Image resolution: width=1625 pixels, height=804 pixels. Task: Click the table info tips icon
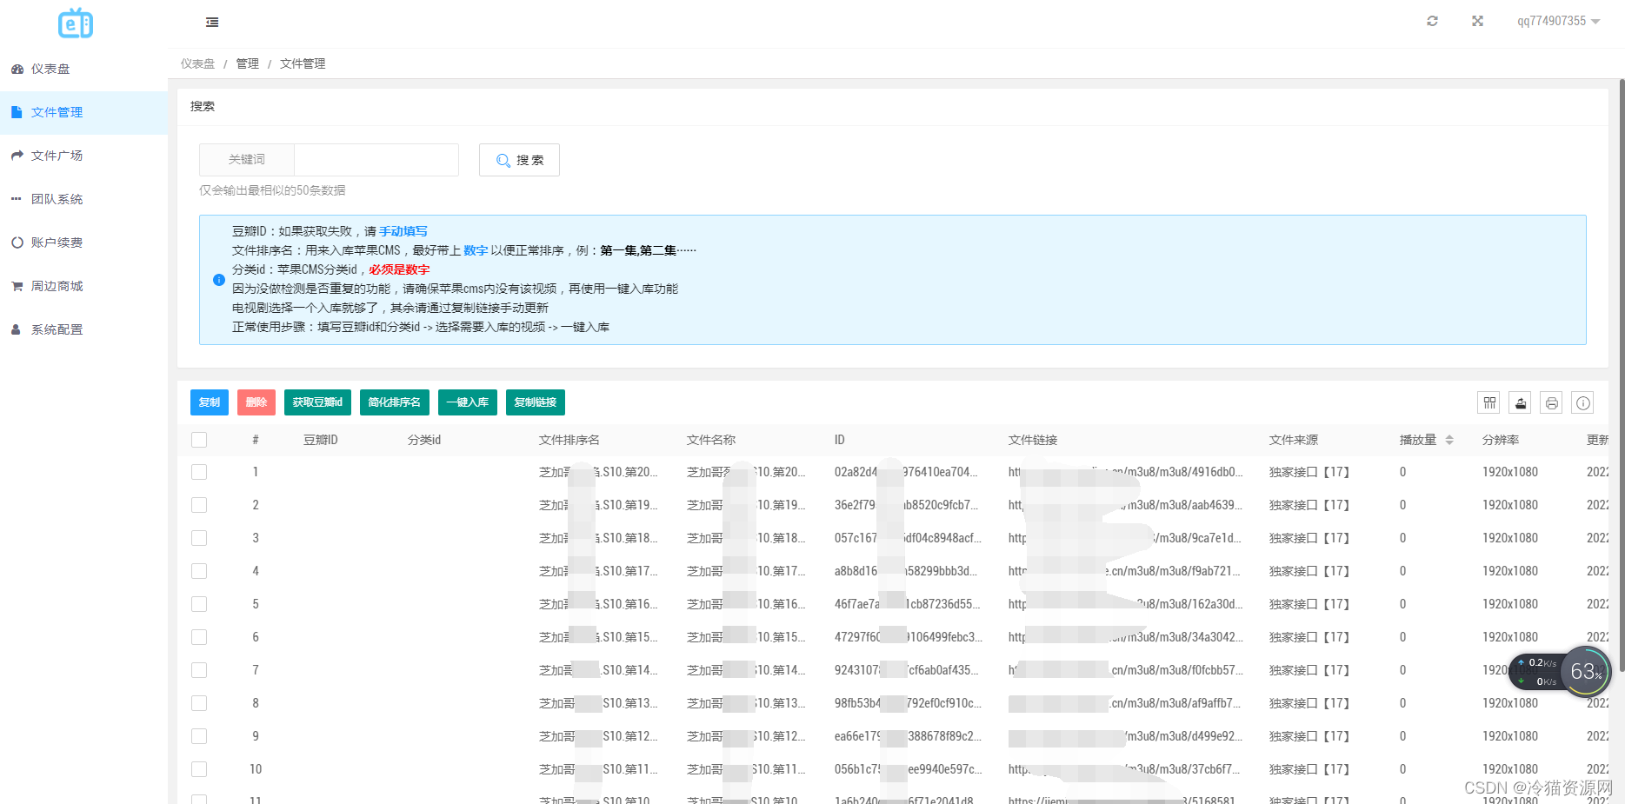[1583, 402]
